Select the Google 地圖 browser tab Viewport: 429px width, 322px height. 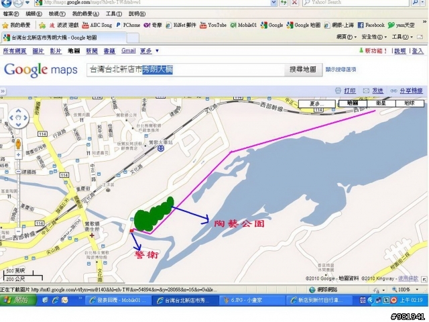pos(64,38)
